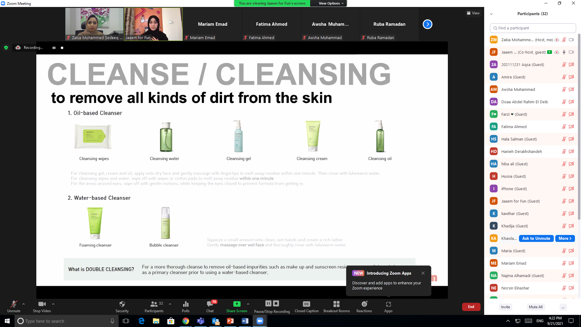Expand audio options arrow next to Unmute

(x=24, y=304)
